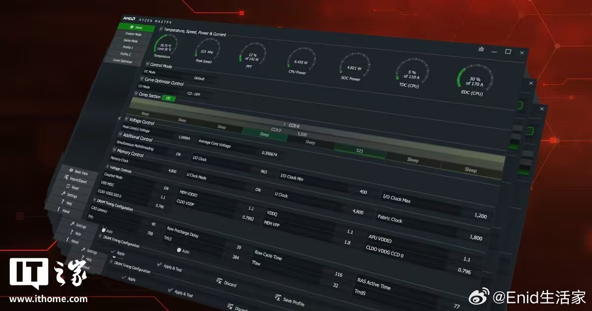Image resolution: width=592 pixels, height=311 pixels.
Task: Click the Basic View eye icon
Action: (72, 171)
